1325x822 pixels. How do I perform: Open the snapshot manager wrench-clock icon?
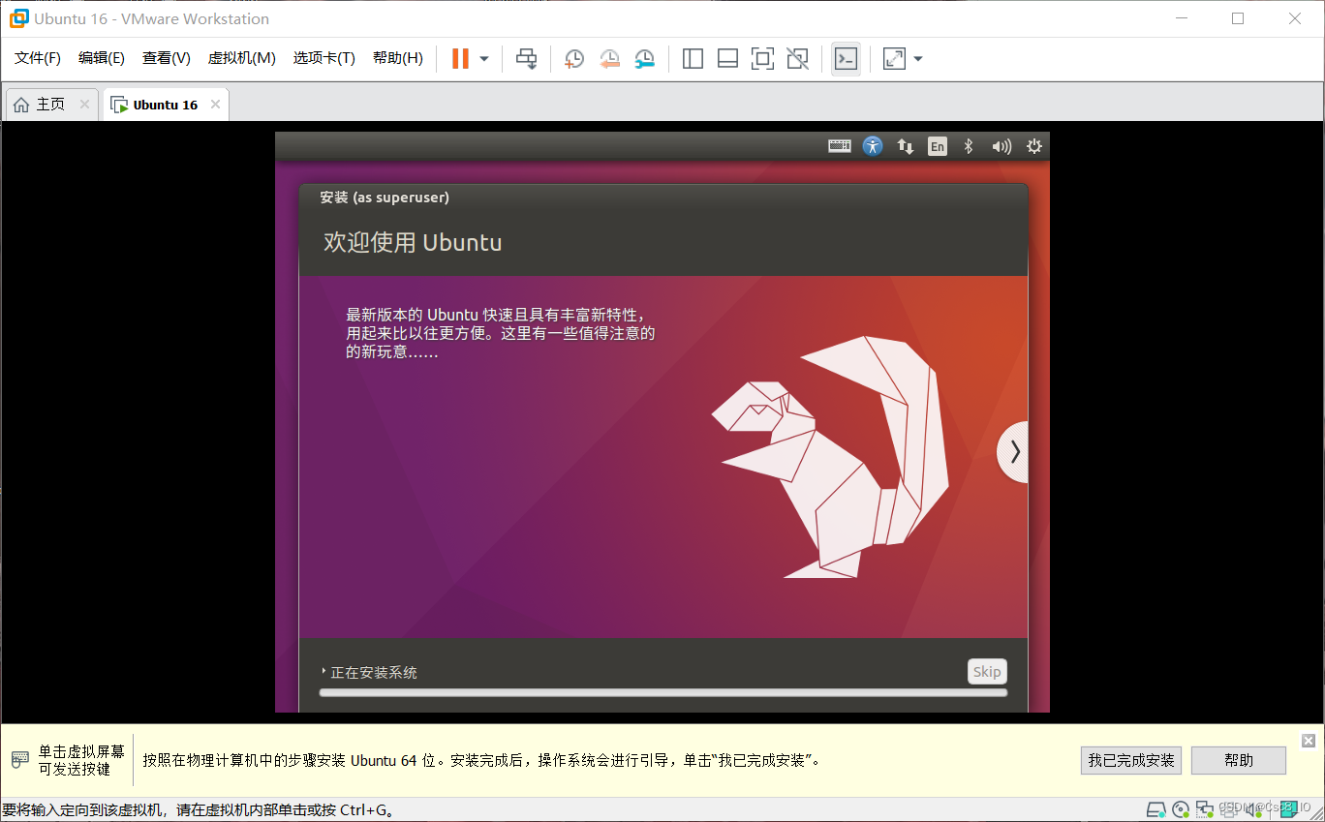(645, 59)
